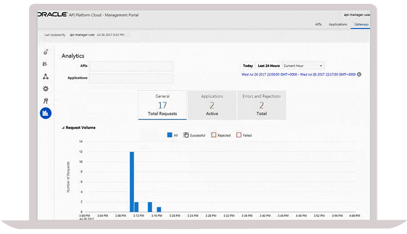Click the APIs filter input field
The image size is (407, 234).
[131, 66]
